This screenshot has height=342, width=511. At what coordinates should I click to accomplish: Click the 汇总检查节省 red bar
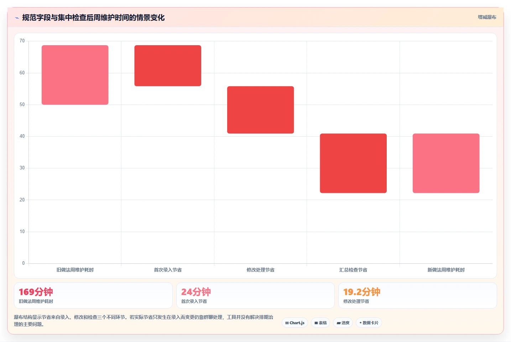coord(353,163)
